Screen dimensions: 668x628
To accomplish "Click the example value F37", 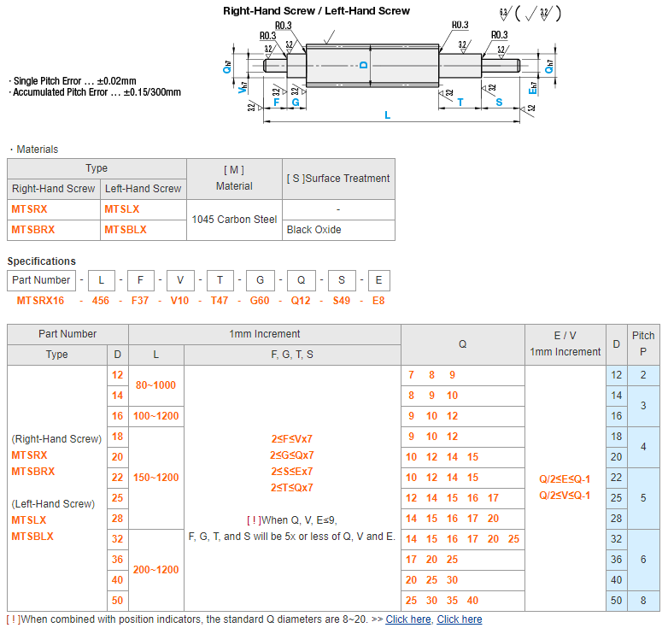I will pyautogui.click(x=141, y=301).
